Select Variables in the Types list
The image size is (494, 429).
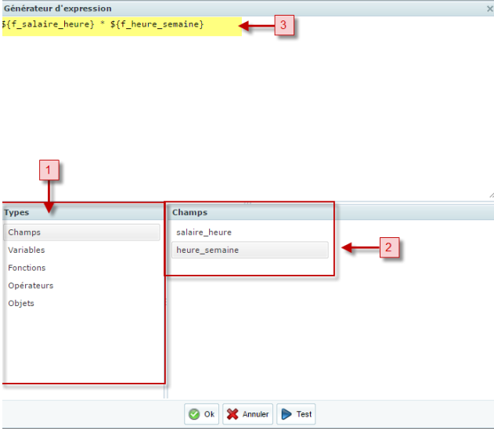27,251
